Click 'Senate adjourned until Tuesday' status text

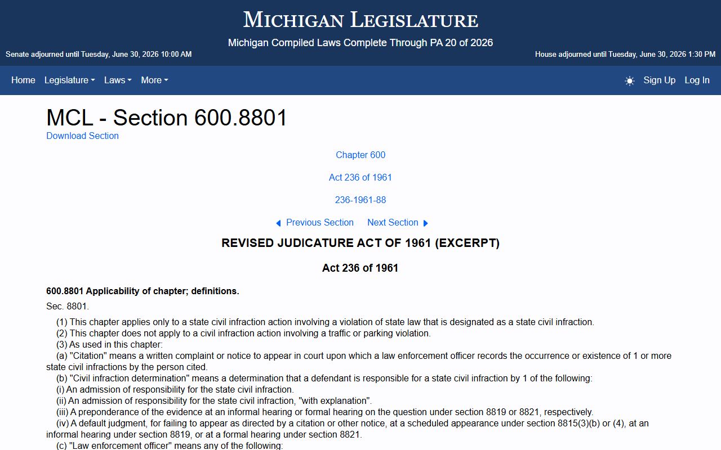coord(99,55)
